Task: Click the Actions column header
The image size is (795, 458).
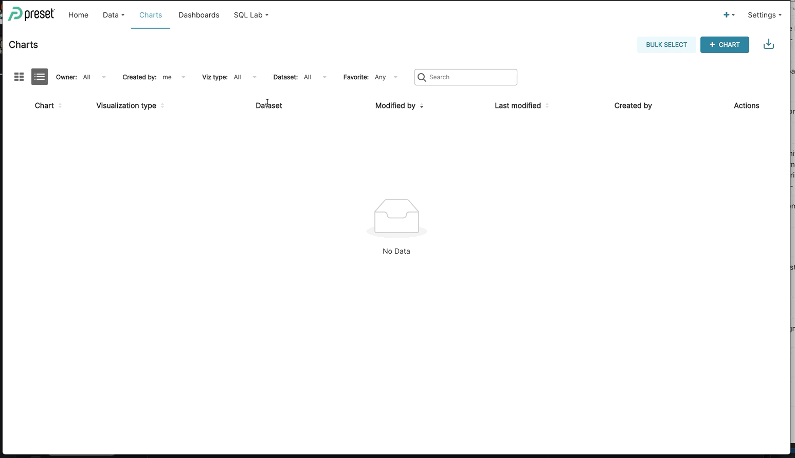Action: pyautogui.click(x=747, y=105)
